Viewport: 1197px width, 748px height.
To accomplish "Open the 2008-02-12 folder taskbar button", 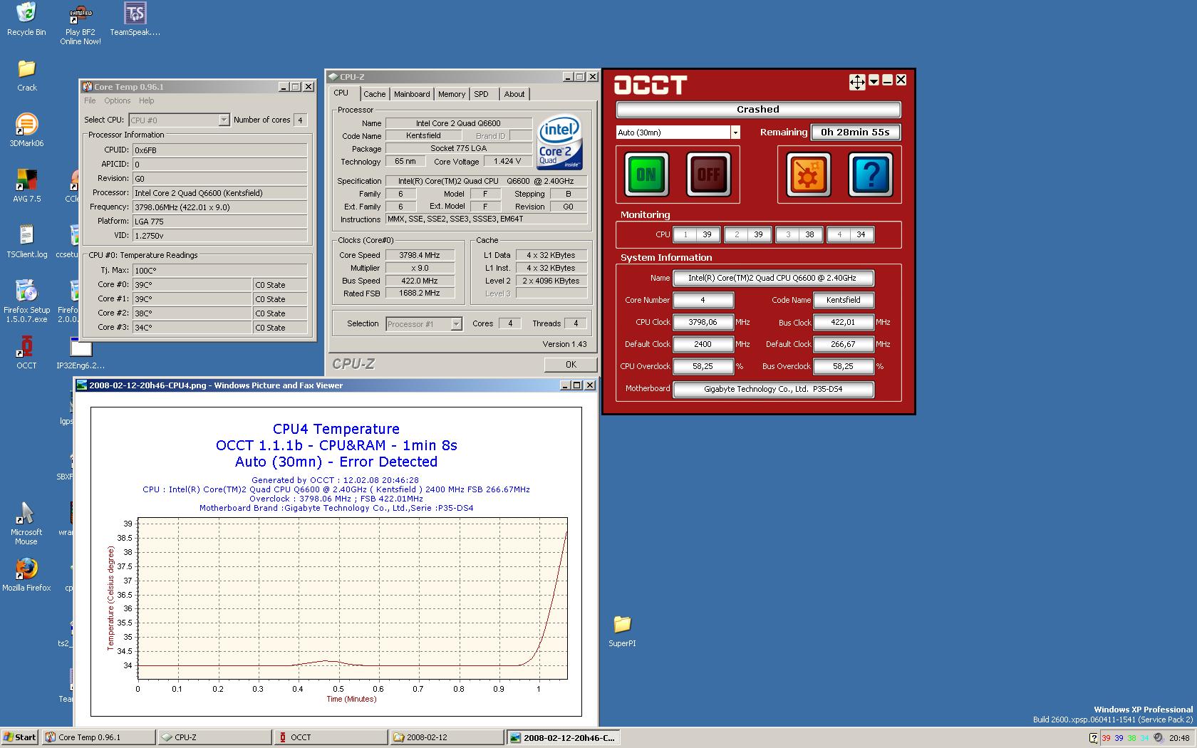I will [447, 737].
